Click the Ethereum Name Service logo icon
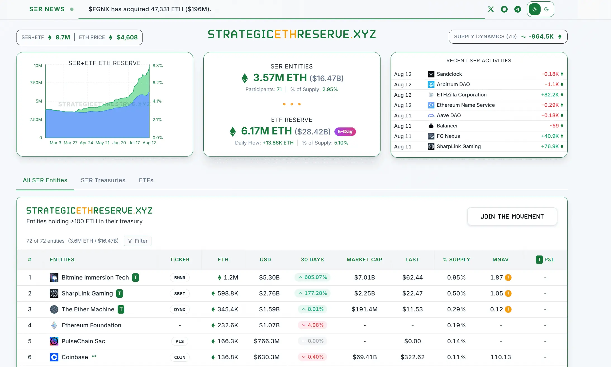This screenshot has height=367, width=611. (x=431, y=105)
